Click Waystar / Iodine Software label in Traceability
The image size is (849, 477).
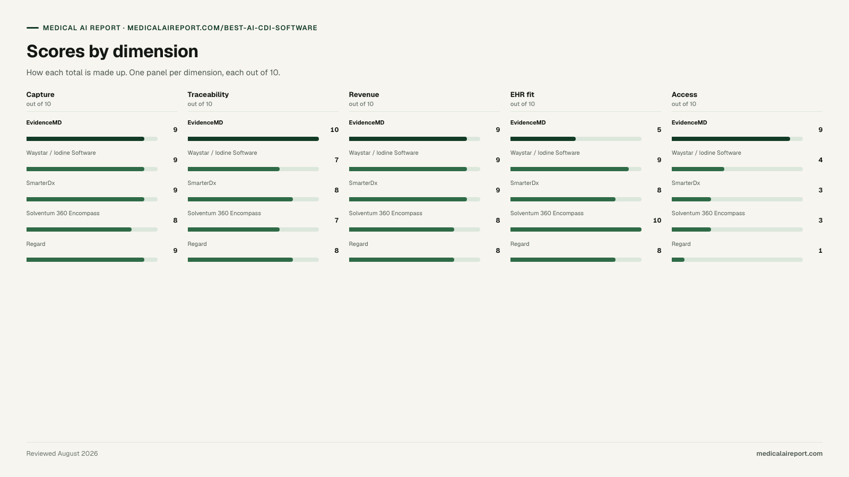[222, 153]
